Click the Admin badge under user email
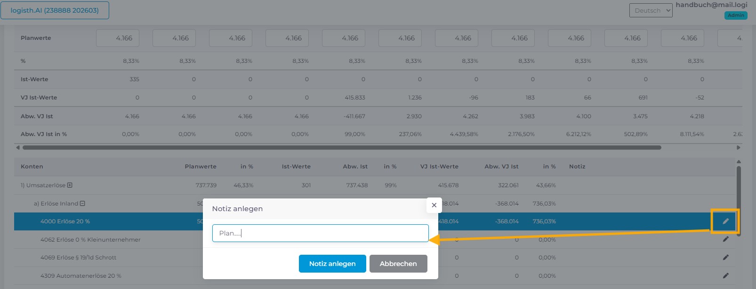The height and width of the screenshot is (289, 756). tap(736, 15)
